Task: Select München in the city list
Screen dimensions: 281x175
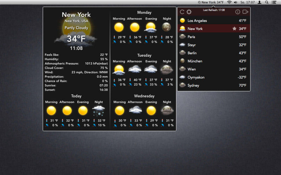Action: pyautogui.click(x=214, y=61)
